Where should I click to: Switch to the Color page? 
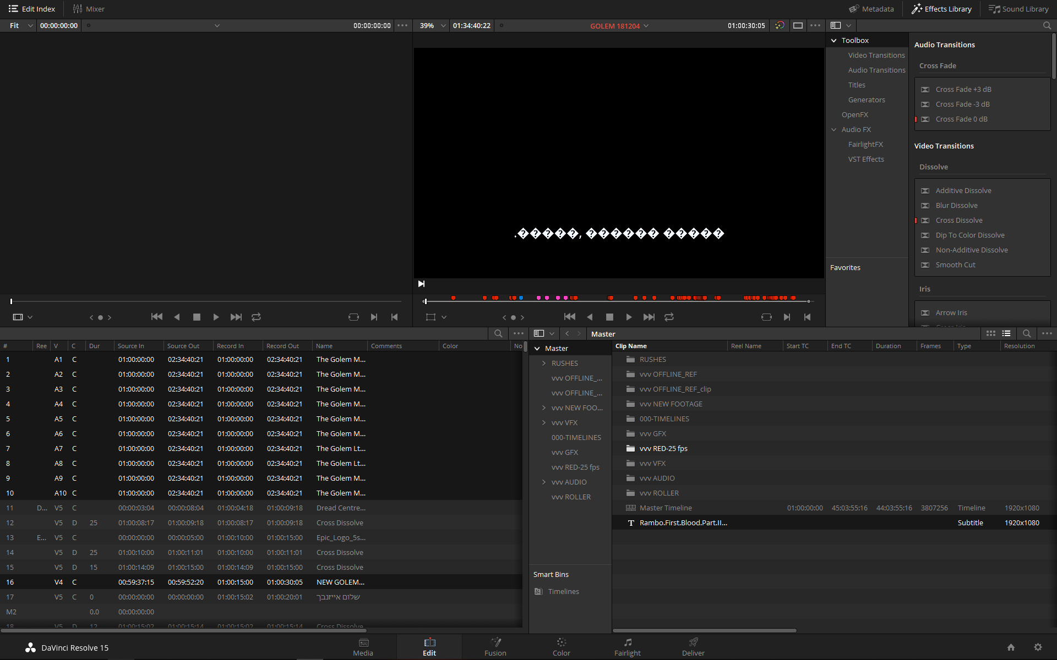[561, 647]
